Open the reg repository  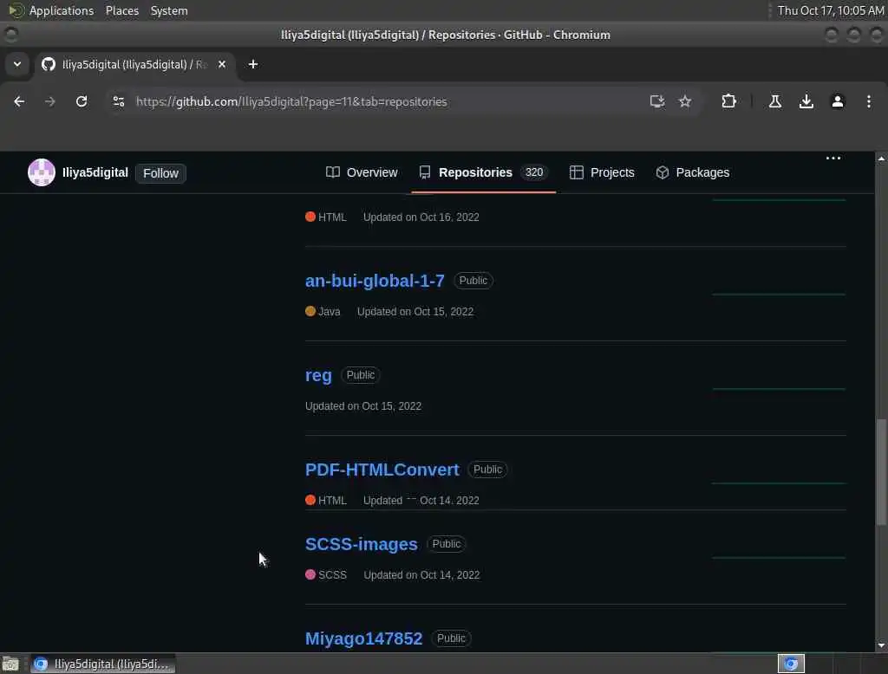click(x=318, y=375)
